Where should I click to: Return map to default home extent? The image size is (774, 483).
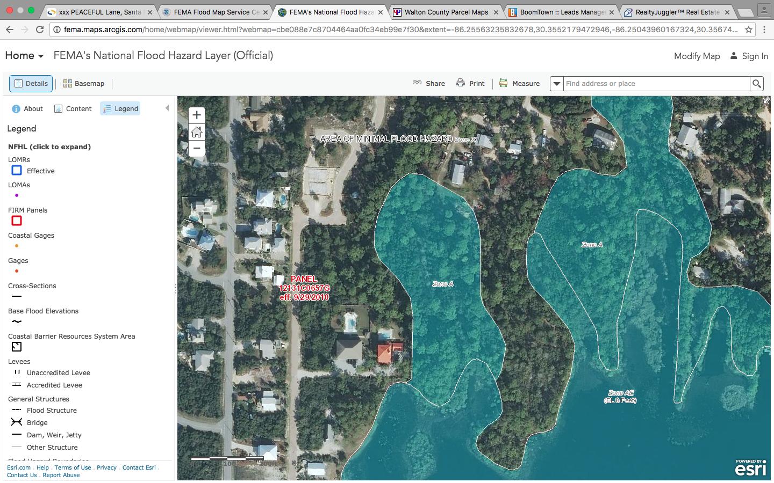click(197, 131)
